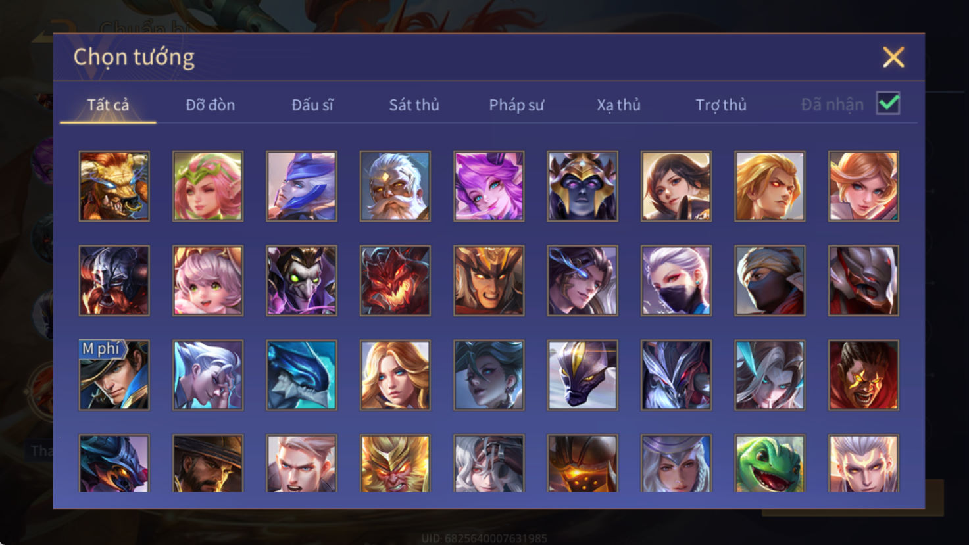Viewport: 969px width, 545px height.
Task: Select the blue armored dragon hero
Action: click(301, 375)
